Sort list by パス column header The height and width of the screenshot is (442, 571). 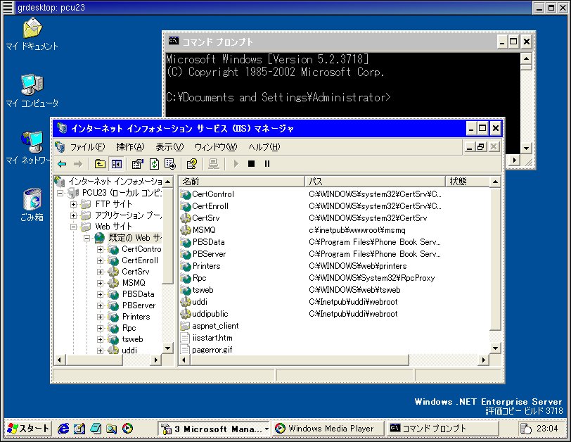tap(375, 181)
